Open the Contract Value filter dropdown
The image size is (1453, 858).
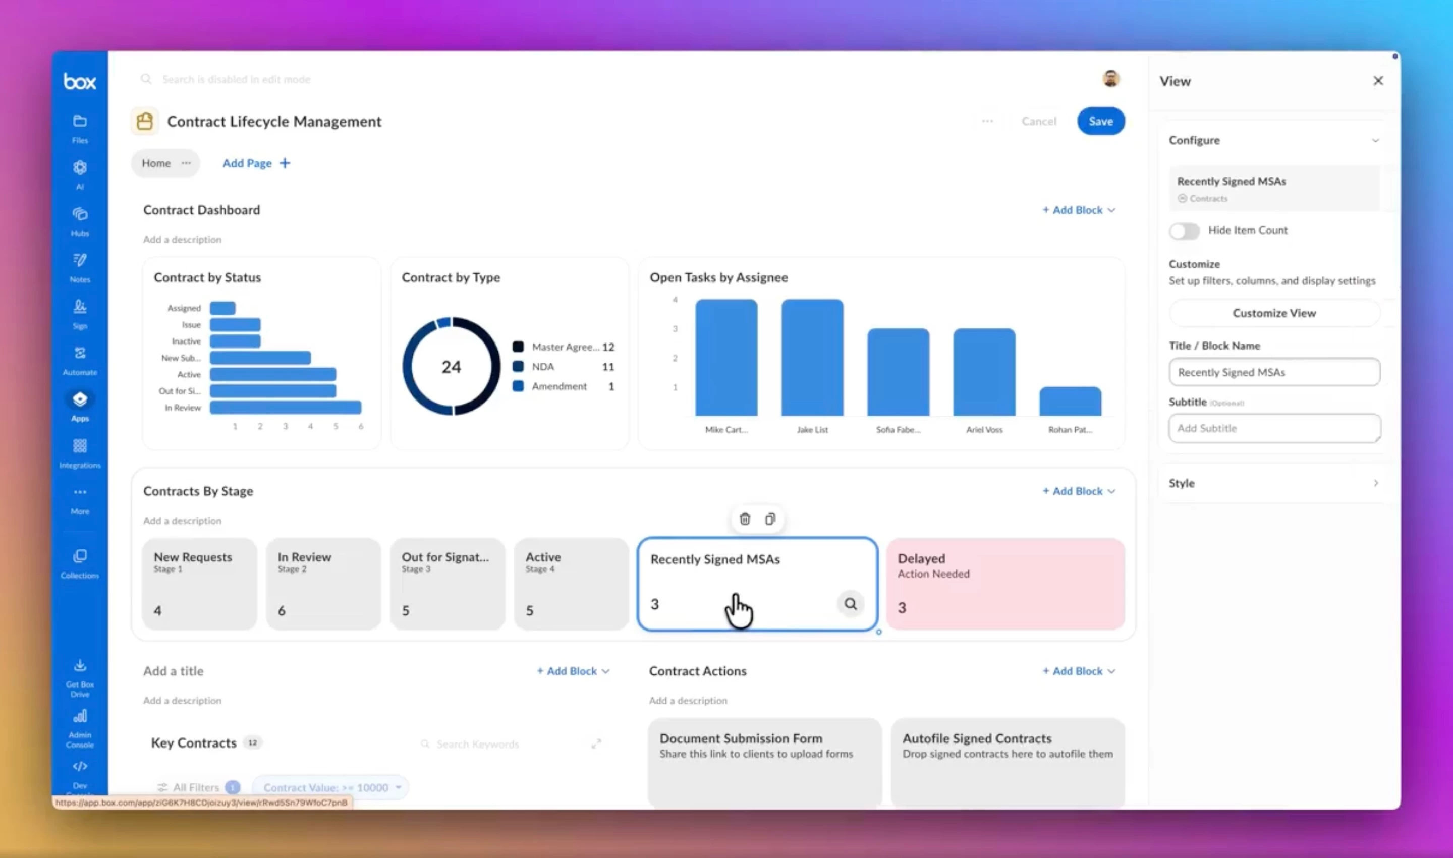pos(331,787)
